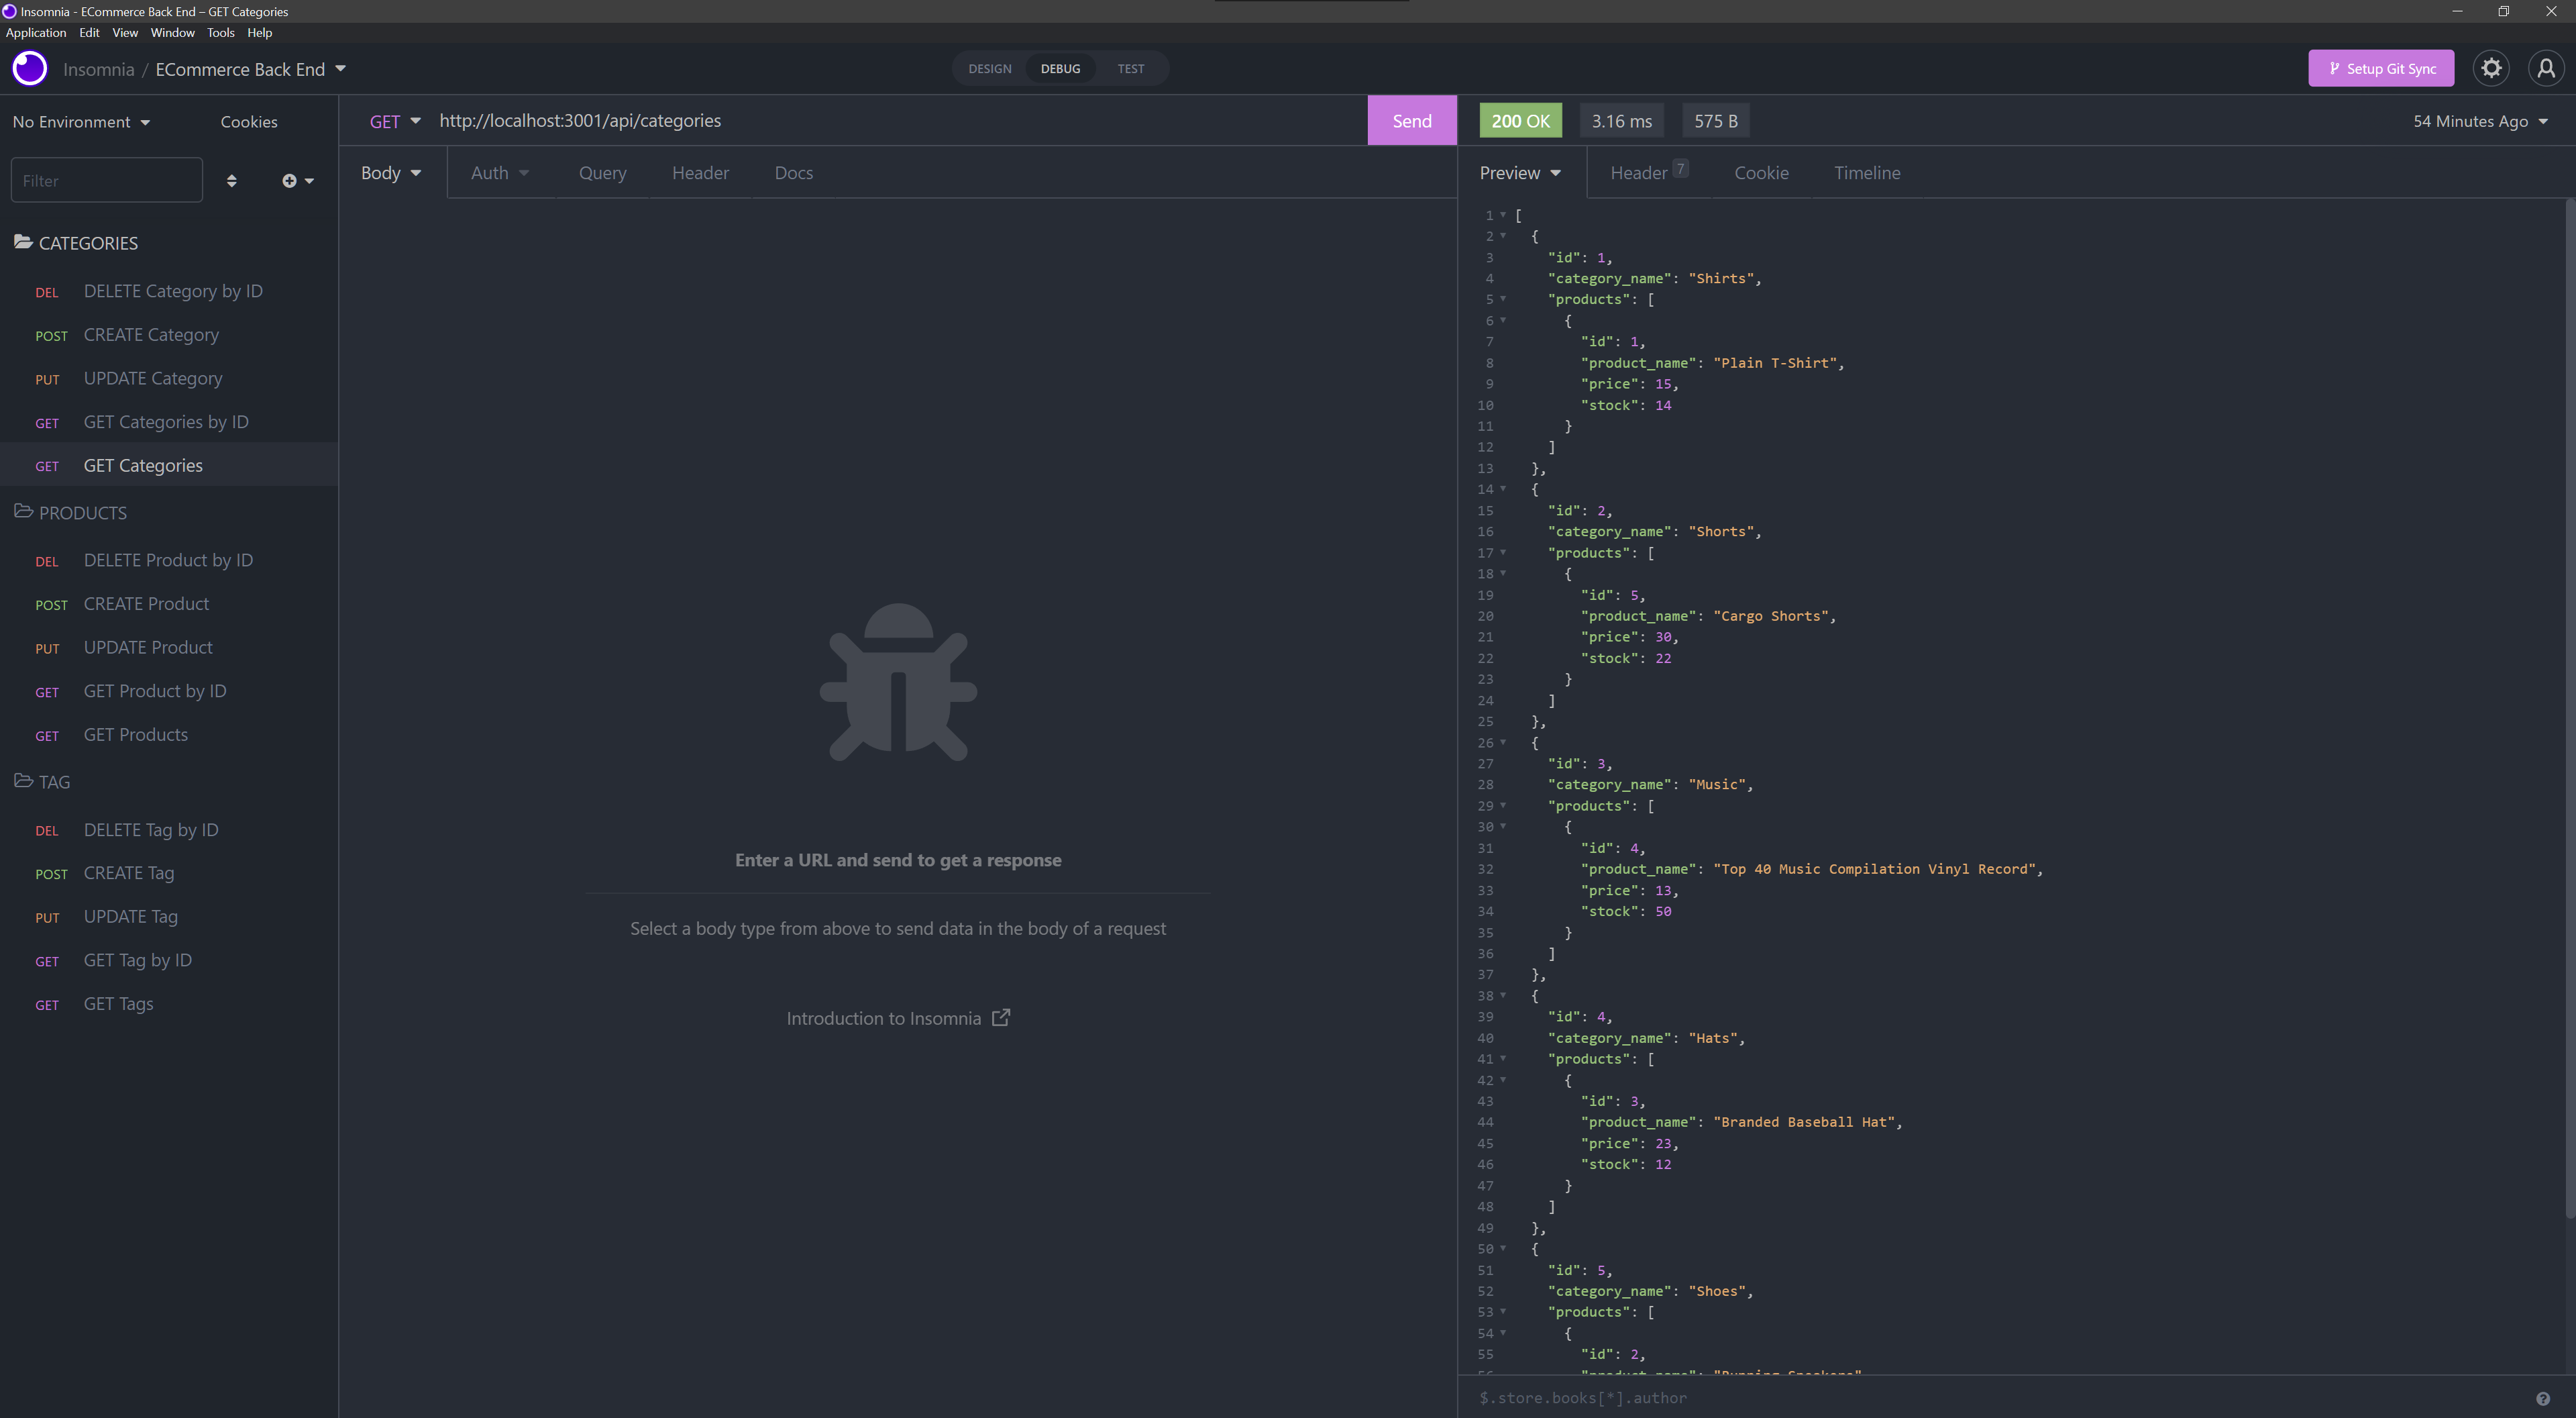The image size is (2576, 1418).
Task: Open the GET method dropdown
Action: (x=396, y=120)
